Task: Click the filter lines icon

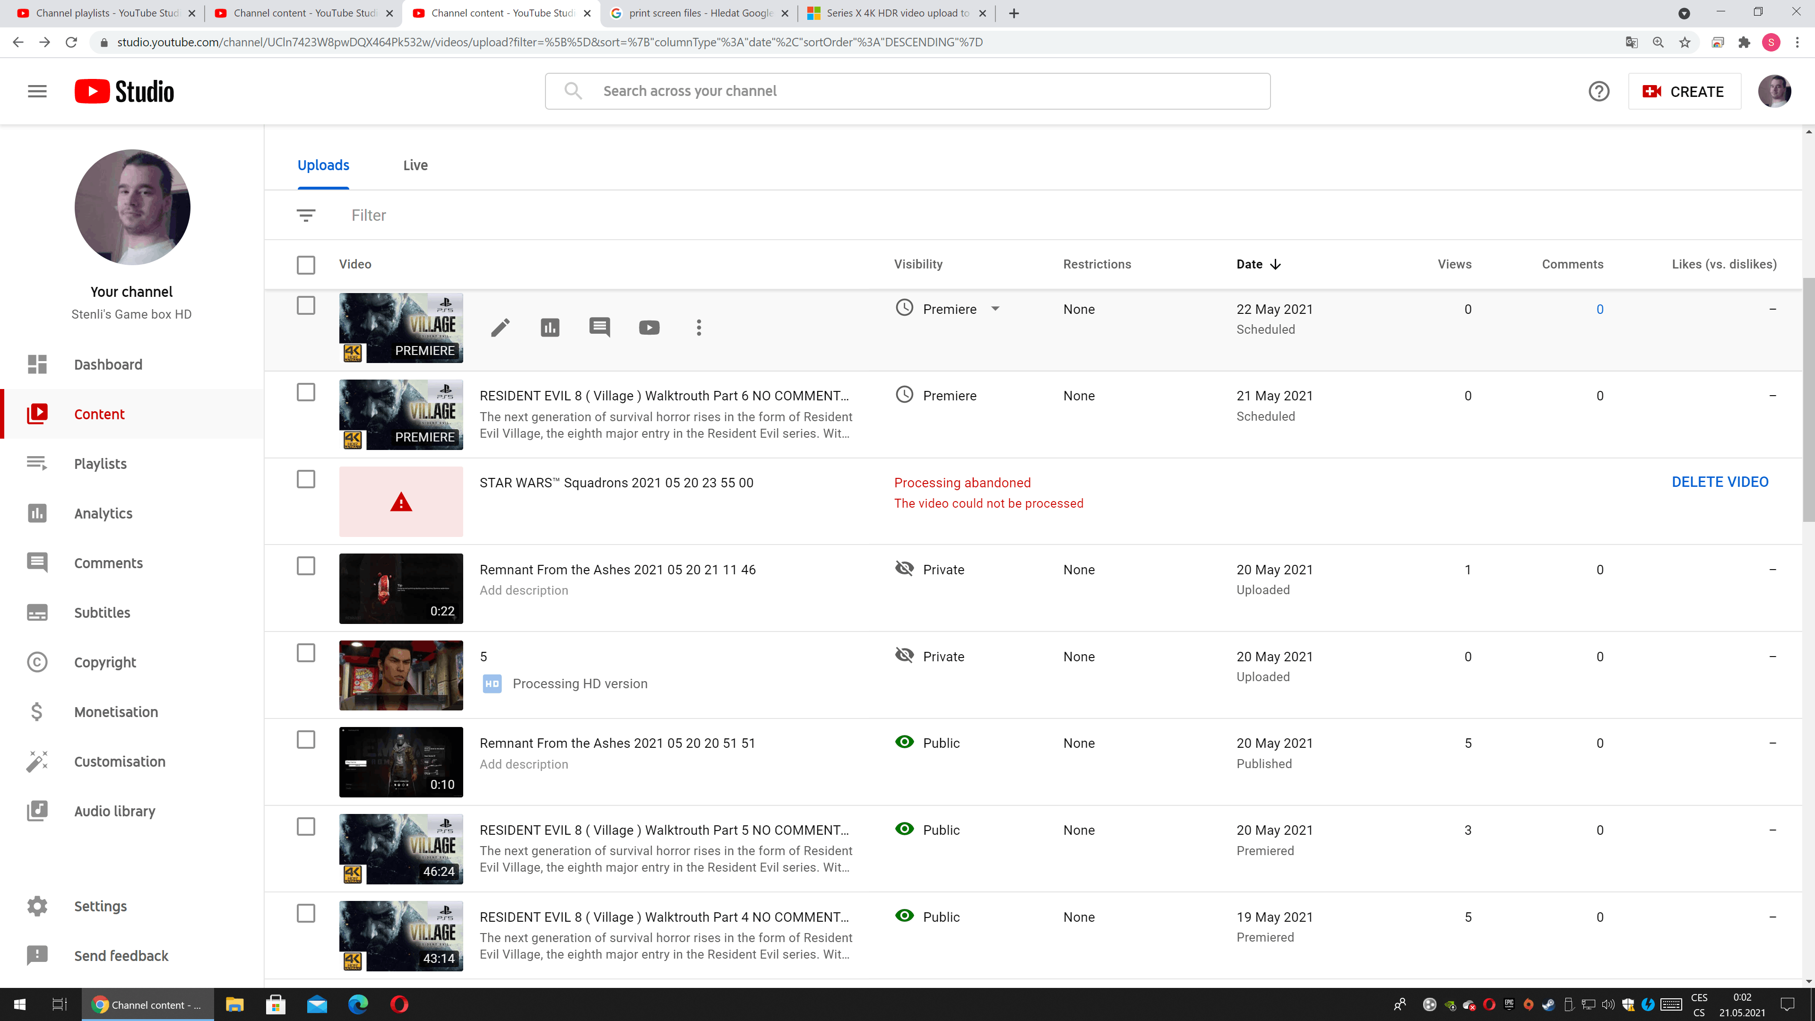Action: 306,216
